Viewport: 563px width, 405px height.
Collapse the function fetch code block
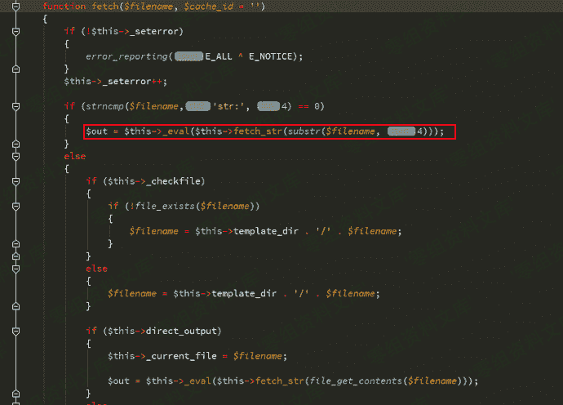[x=16, y=6]
